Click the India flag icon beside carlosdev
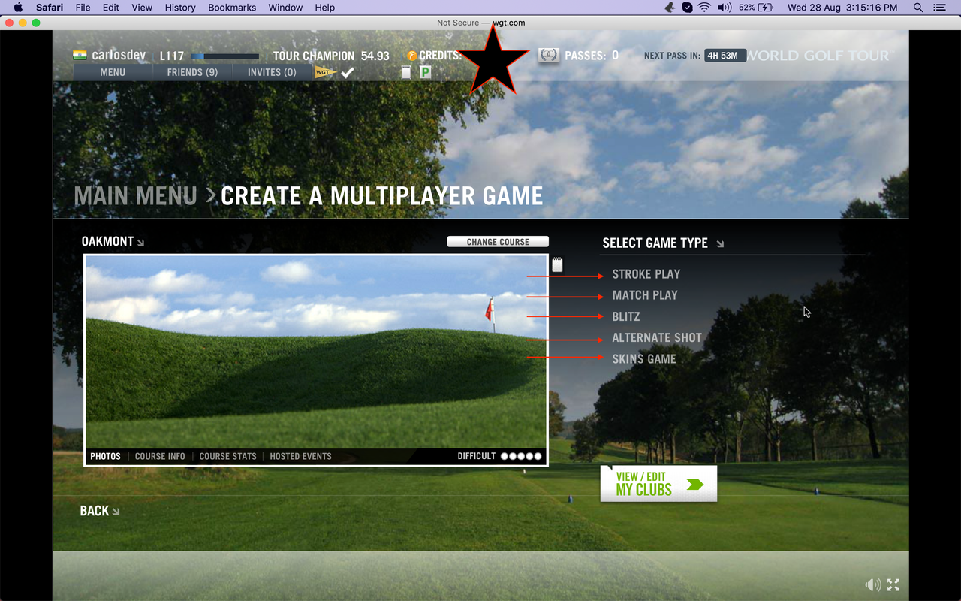The height and width of the screenshot is (601, 961). pyautogui.click(x=80, y=55)
